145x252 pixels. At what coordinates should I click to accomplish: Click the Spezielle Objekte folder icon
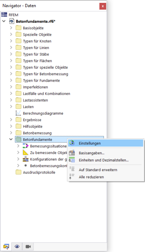(19, 34)
